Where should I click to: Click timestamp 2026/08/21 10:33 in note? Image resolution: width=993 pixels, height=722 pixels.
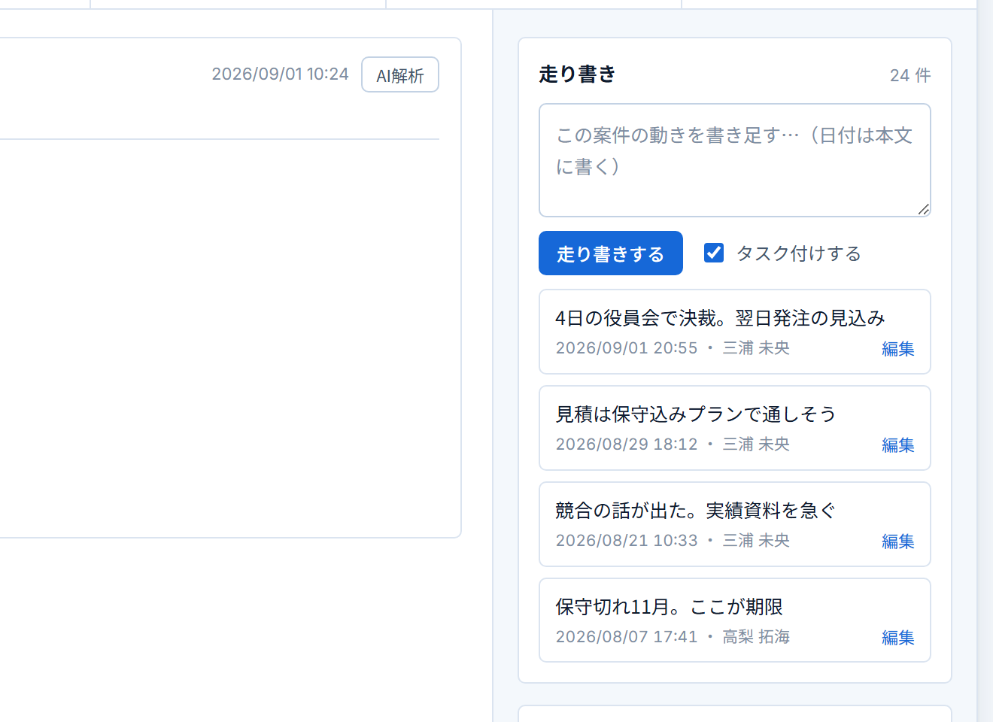(627, 541)
